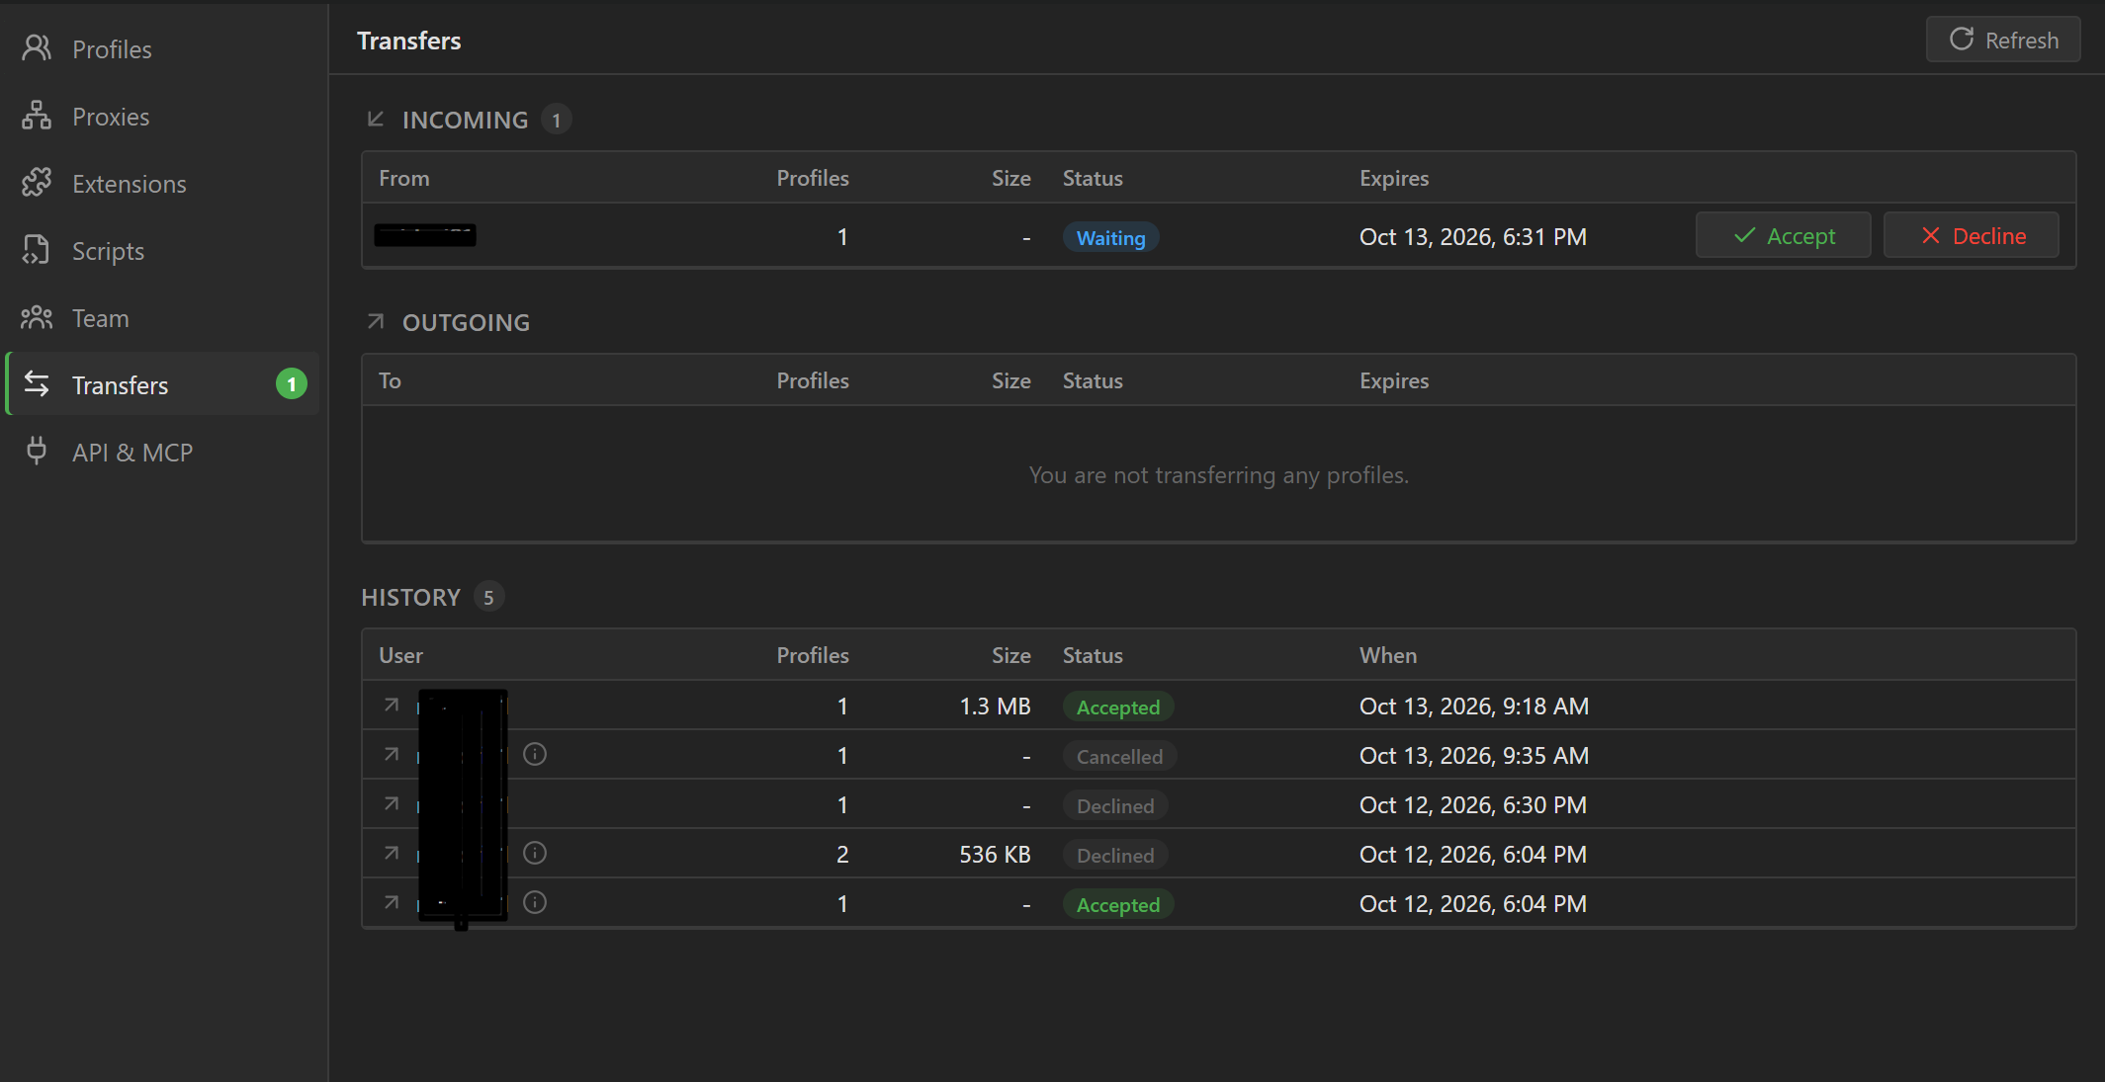
Task: Open the API & MCP page
Action: tap(162, 452)
